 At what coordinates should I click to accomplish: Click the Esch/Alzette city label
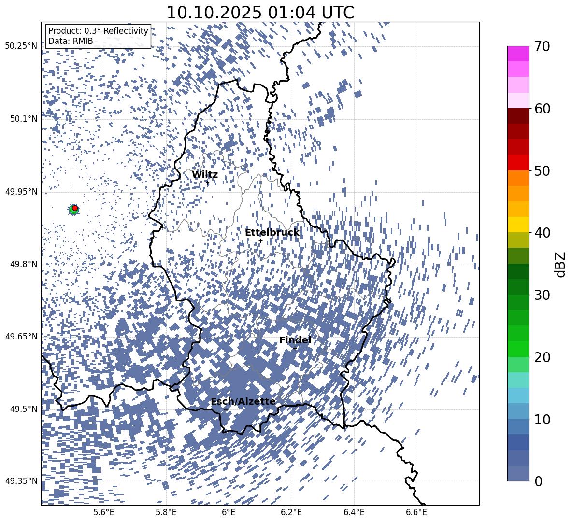coord(243,402)
